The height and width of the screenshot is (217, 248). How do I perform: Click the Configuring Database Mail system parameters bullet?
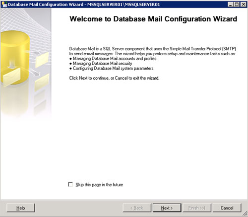click(x=111, y=68)
